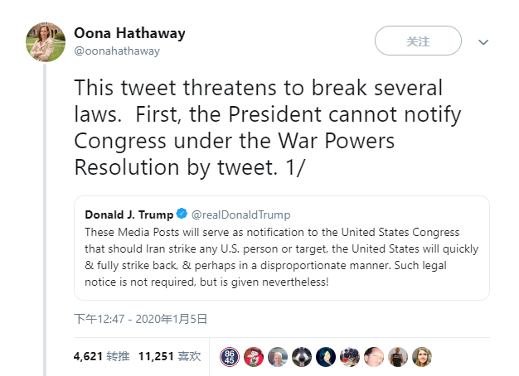This screenshot has width=519, height=376.
Task: Open Donald J. Trump's name in quoted tweet
Action: pyautogui.click(x=128, y=215)
